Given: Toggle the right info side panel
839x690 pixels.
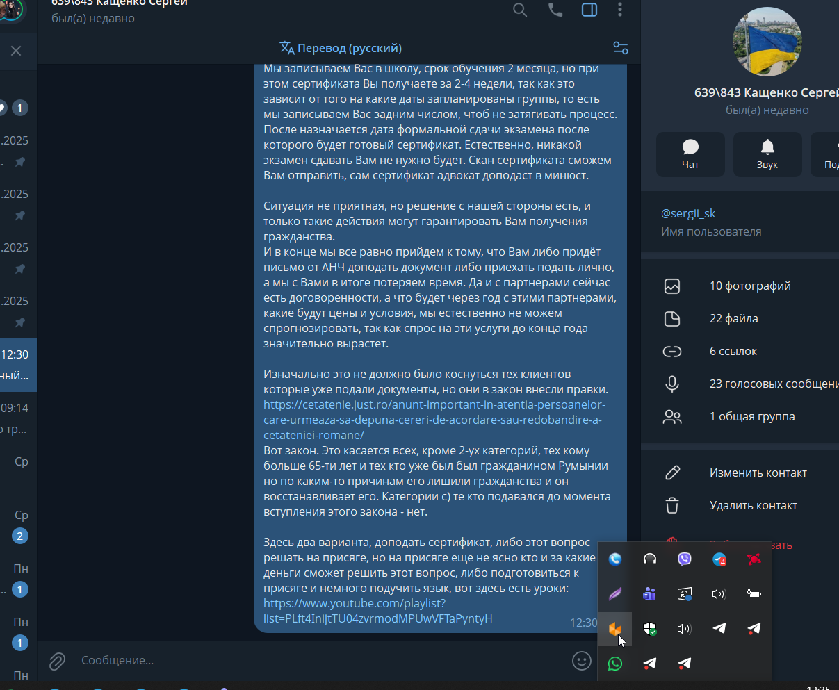Looking at the screenshot, I should click(589, 10).
